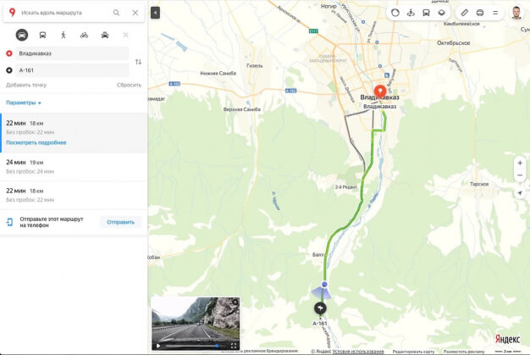Expand the Параметры dropdown
The image size is (530, 355).
(24, 103)
